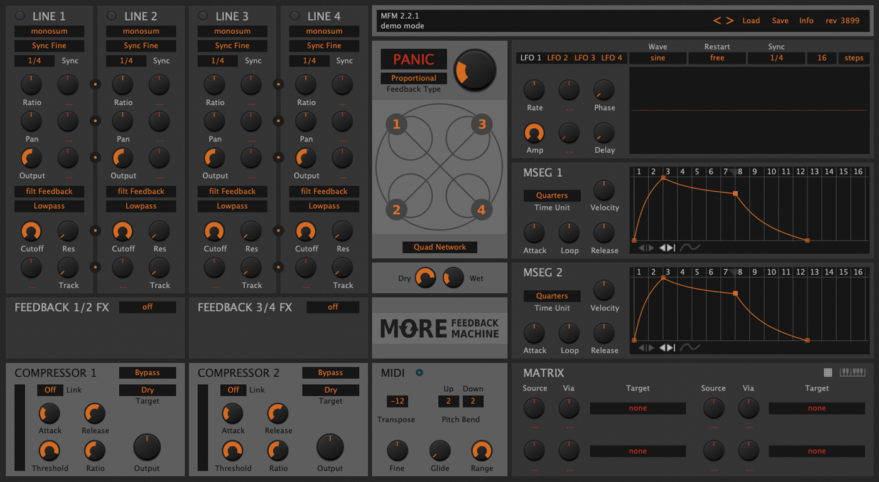Screen dimensions: 879x482
Task: Open the LINE 2 Sync Fine mode selector
Action: pos(141,46)
